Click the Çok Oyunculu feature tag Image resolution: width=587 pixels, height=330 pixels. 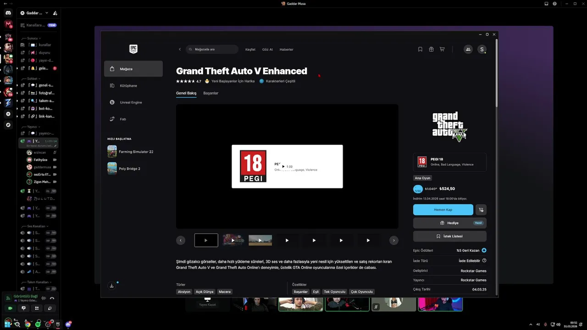[x=362, y=292]
